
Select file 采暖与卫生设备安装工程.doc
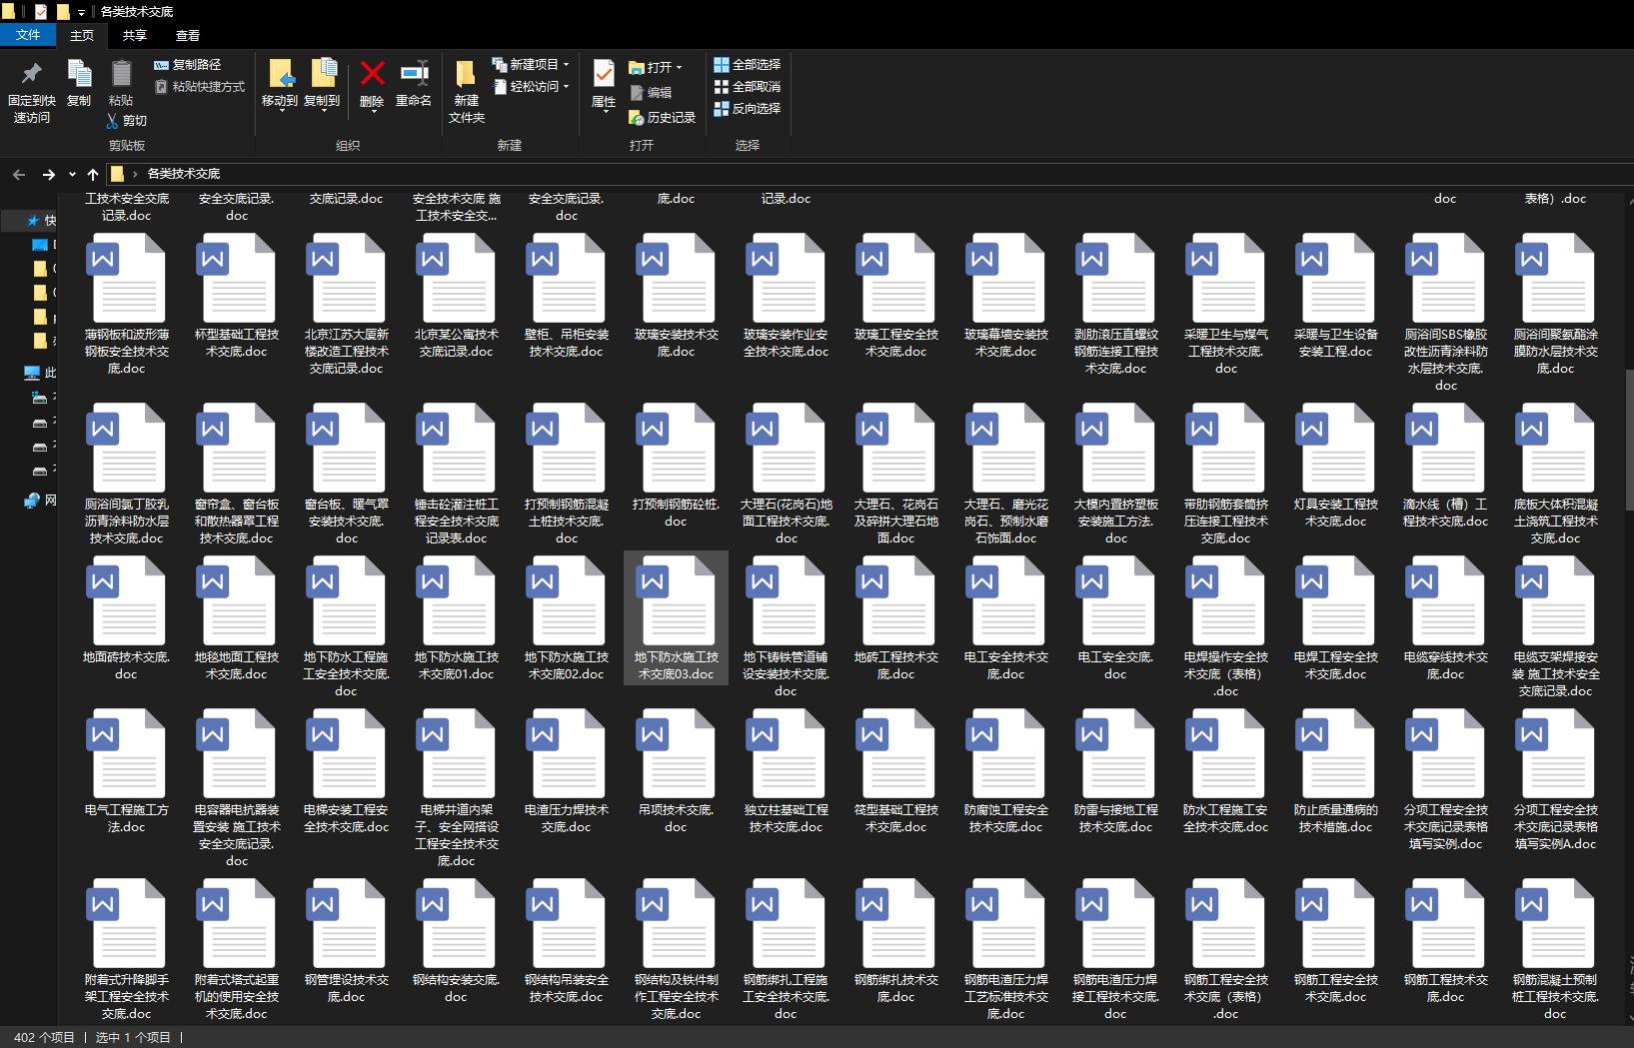coord(1336,298)
